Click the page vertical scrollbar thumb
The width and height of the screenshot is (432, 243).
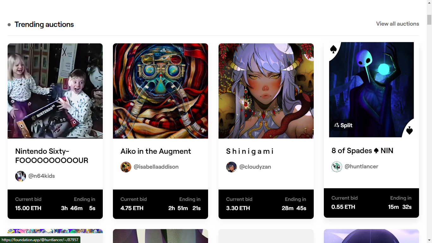point(429,20)
